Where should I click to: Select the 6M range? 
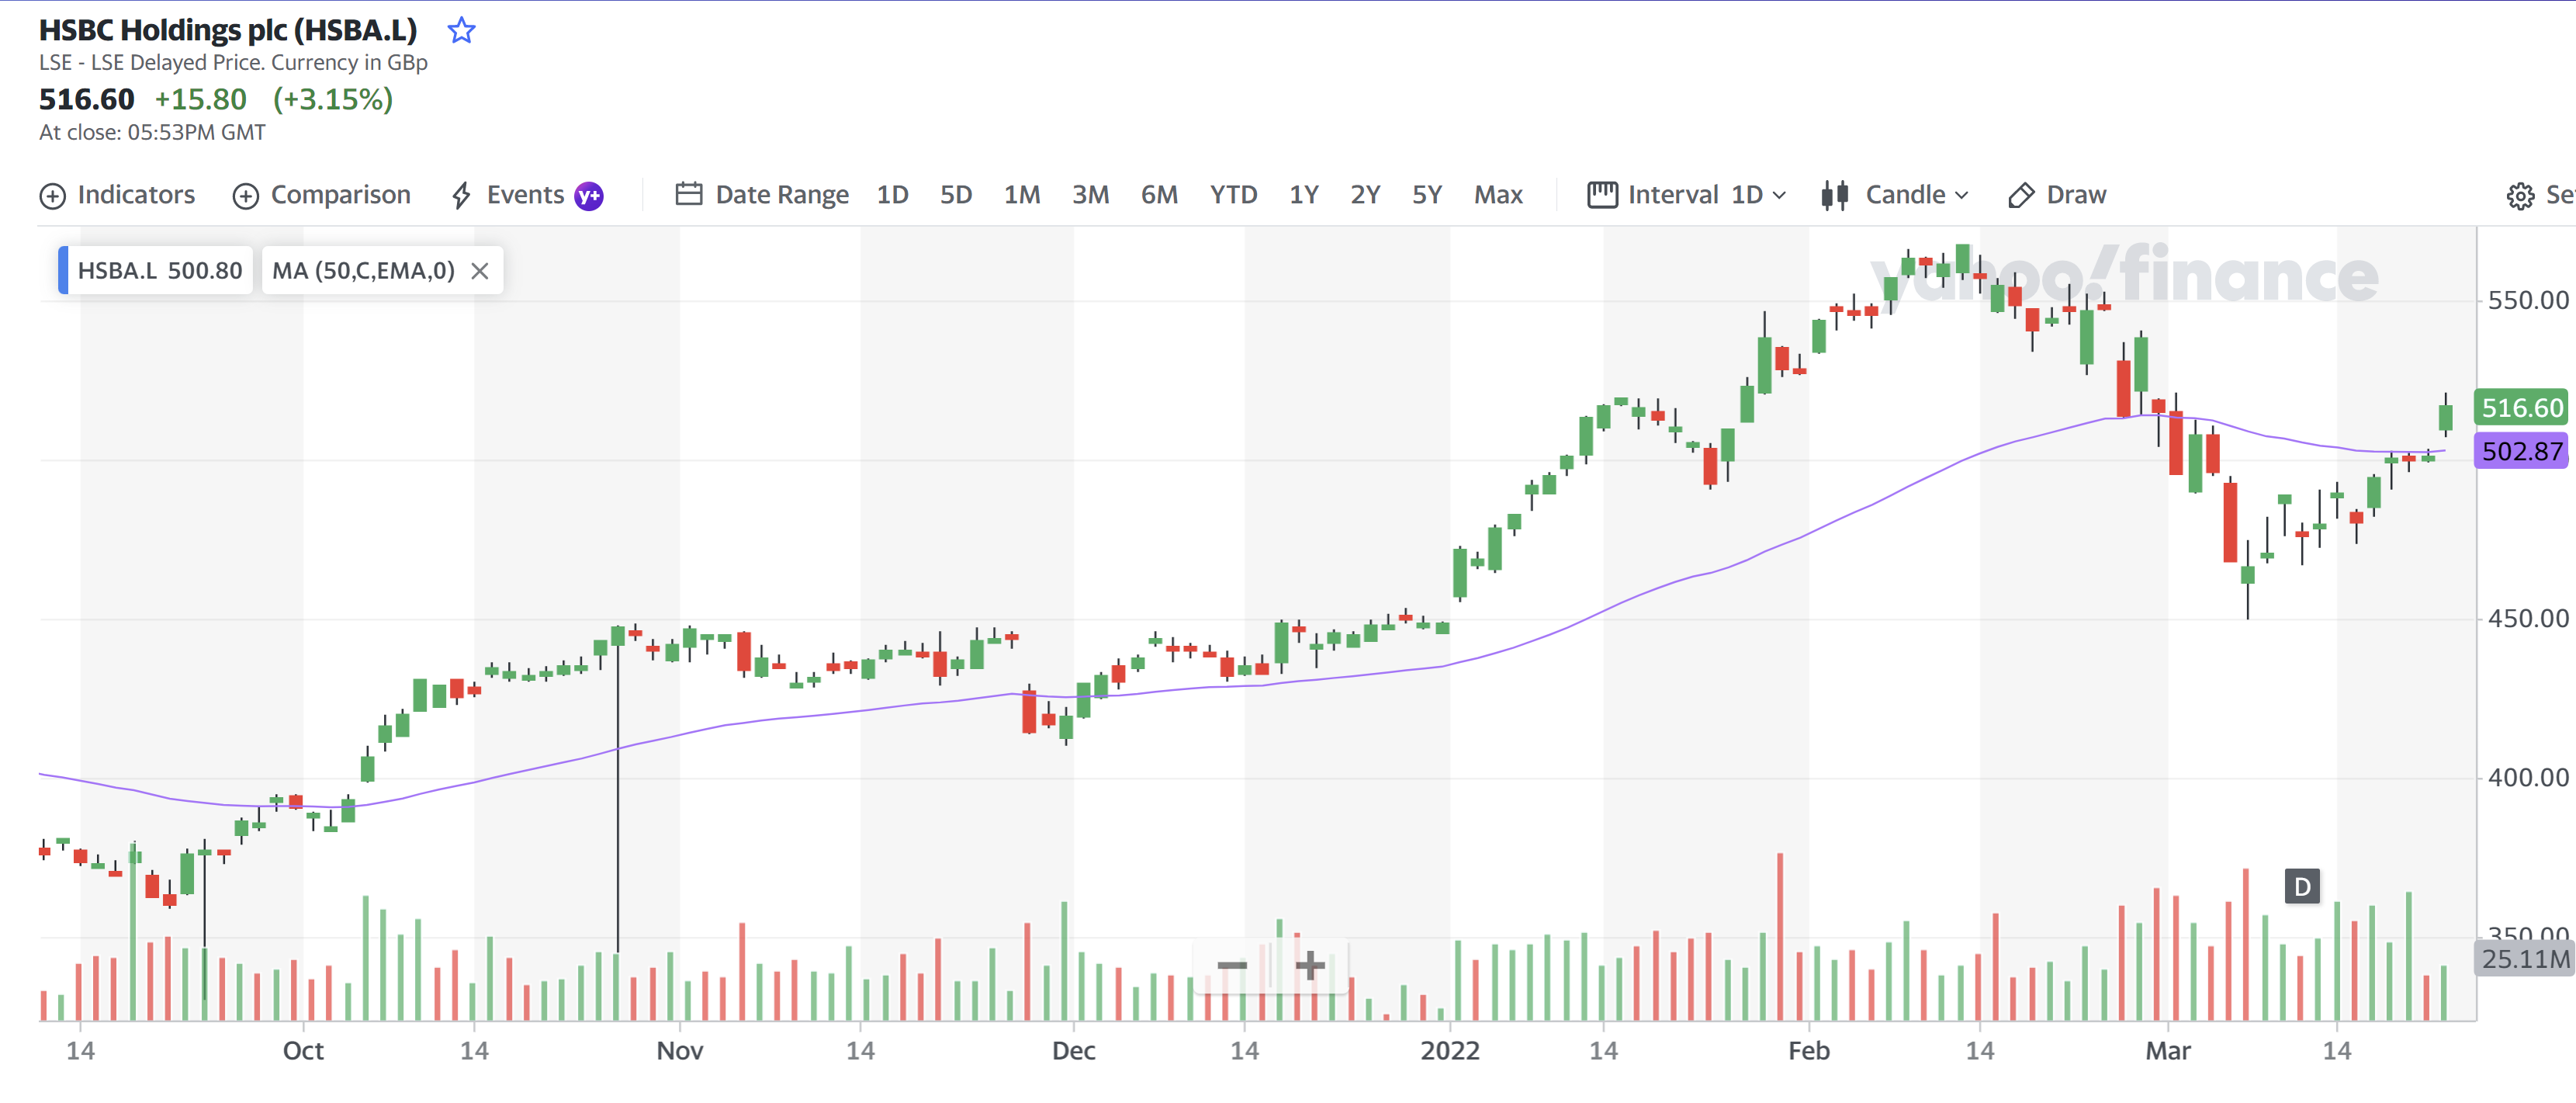pos(1160,195)
